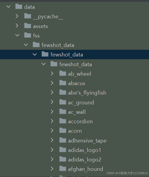Collapse the fss folder chevron
The height and width of the screenshot is (177, 149).
point(17,35)
